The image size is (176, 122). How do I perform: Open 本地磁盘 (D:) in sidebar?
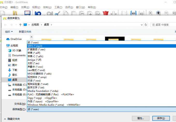pyautogui.click(x=17, y=90)
